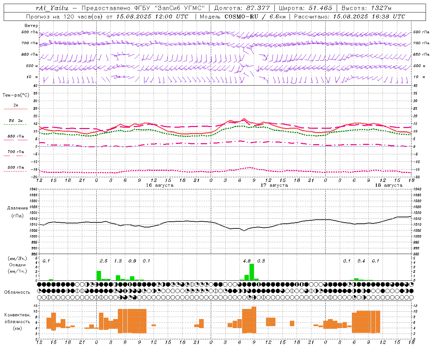Click the 1.3 precipitation value
This screenshot has height=345, width=431.
point(118,261)
